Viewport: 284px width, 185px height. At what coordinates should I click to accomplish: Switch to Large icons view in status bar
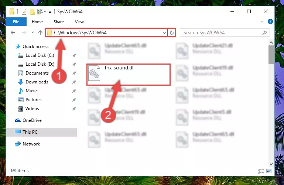(269, 171)
